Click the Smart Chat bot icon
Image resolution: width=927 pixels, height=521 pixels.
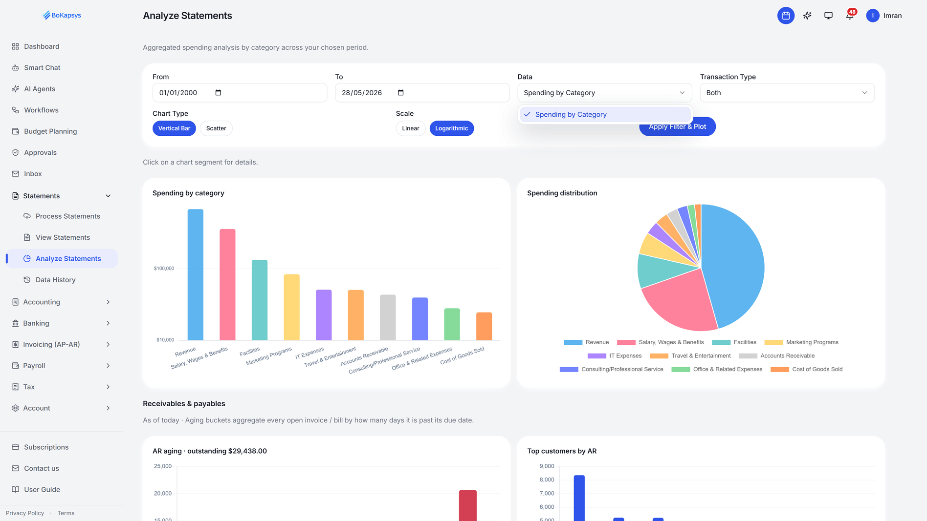16,67
